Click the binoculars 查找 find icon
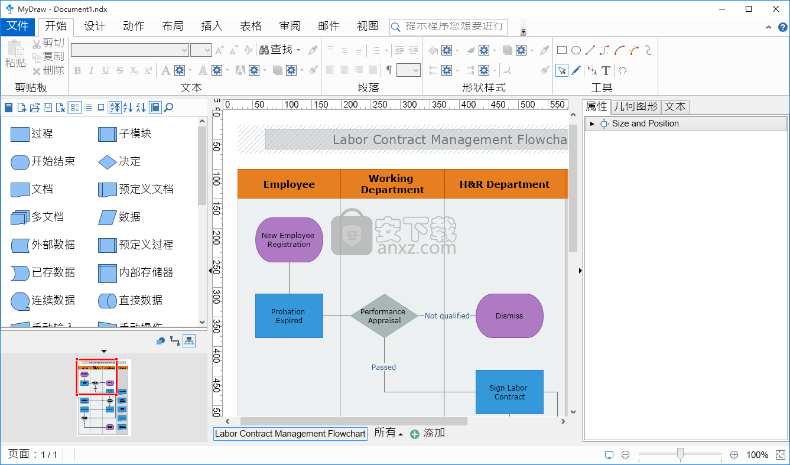Viewport: 790px width, 465px height. coord(265,50)
